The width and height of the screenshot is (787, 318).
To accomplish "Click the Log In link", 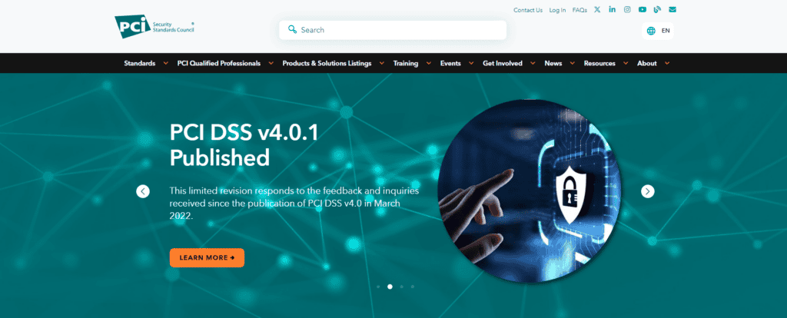I will (x=557, y=10).
